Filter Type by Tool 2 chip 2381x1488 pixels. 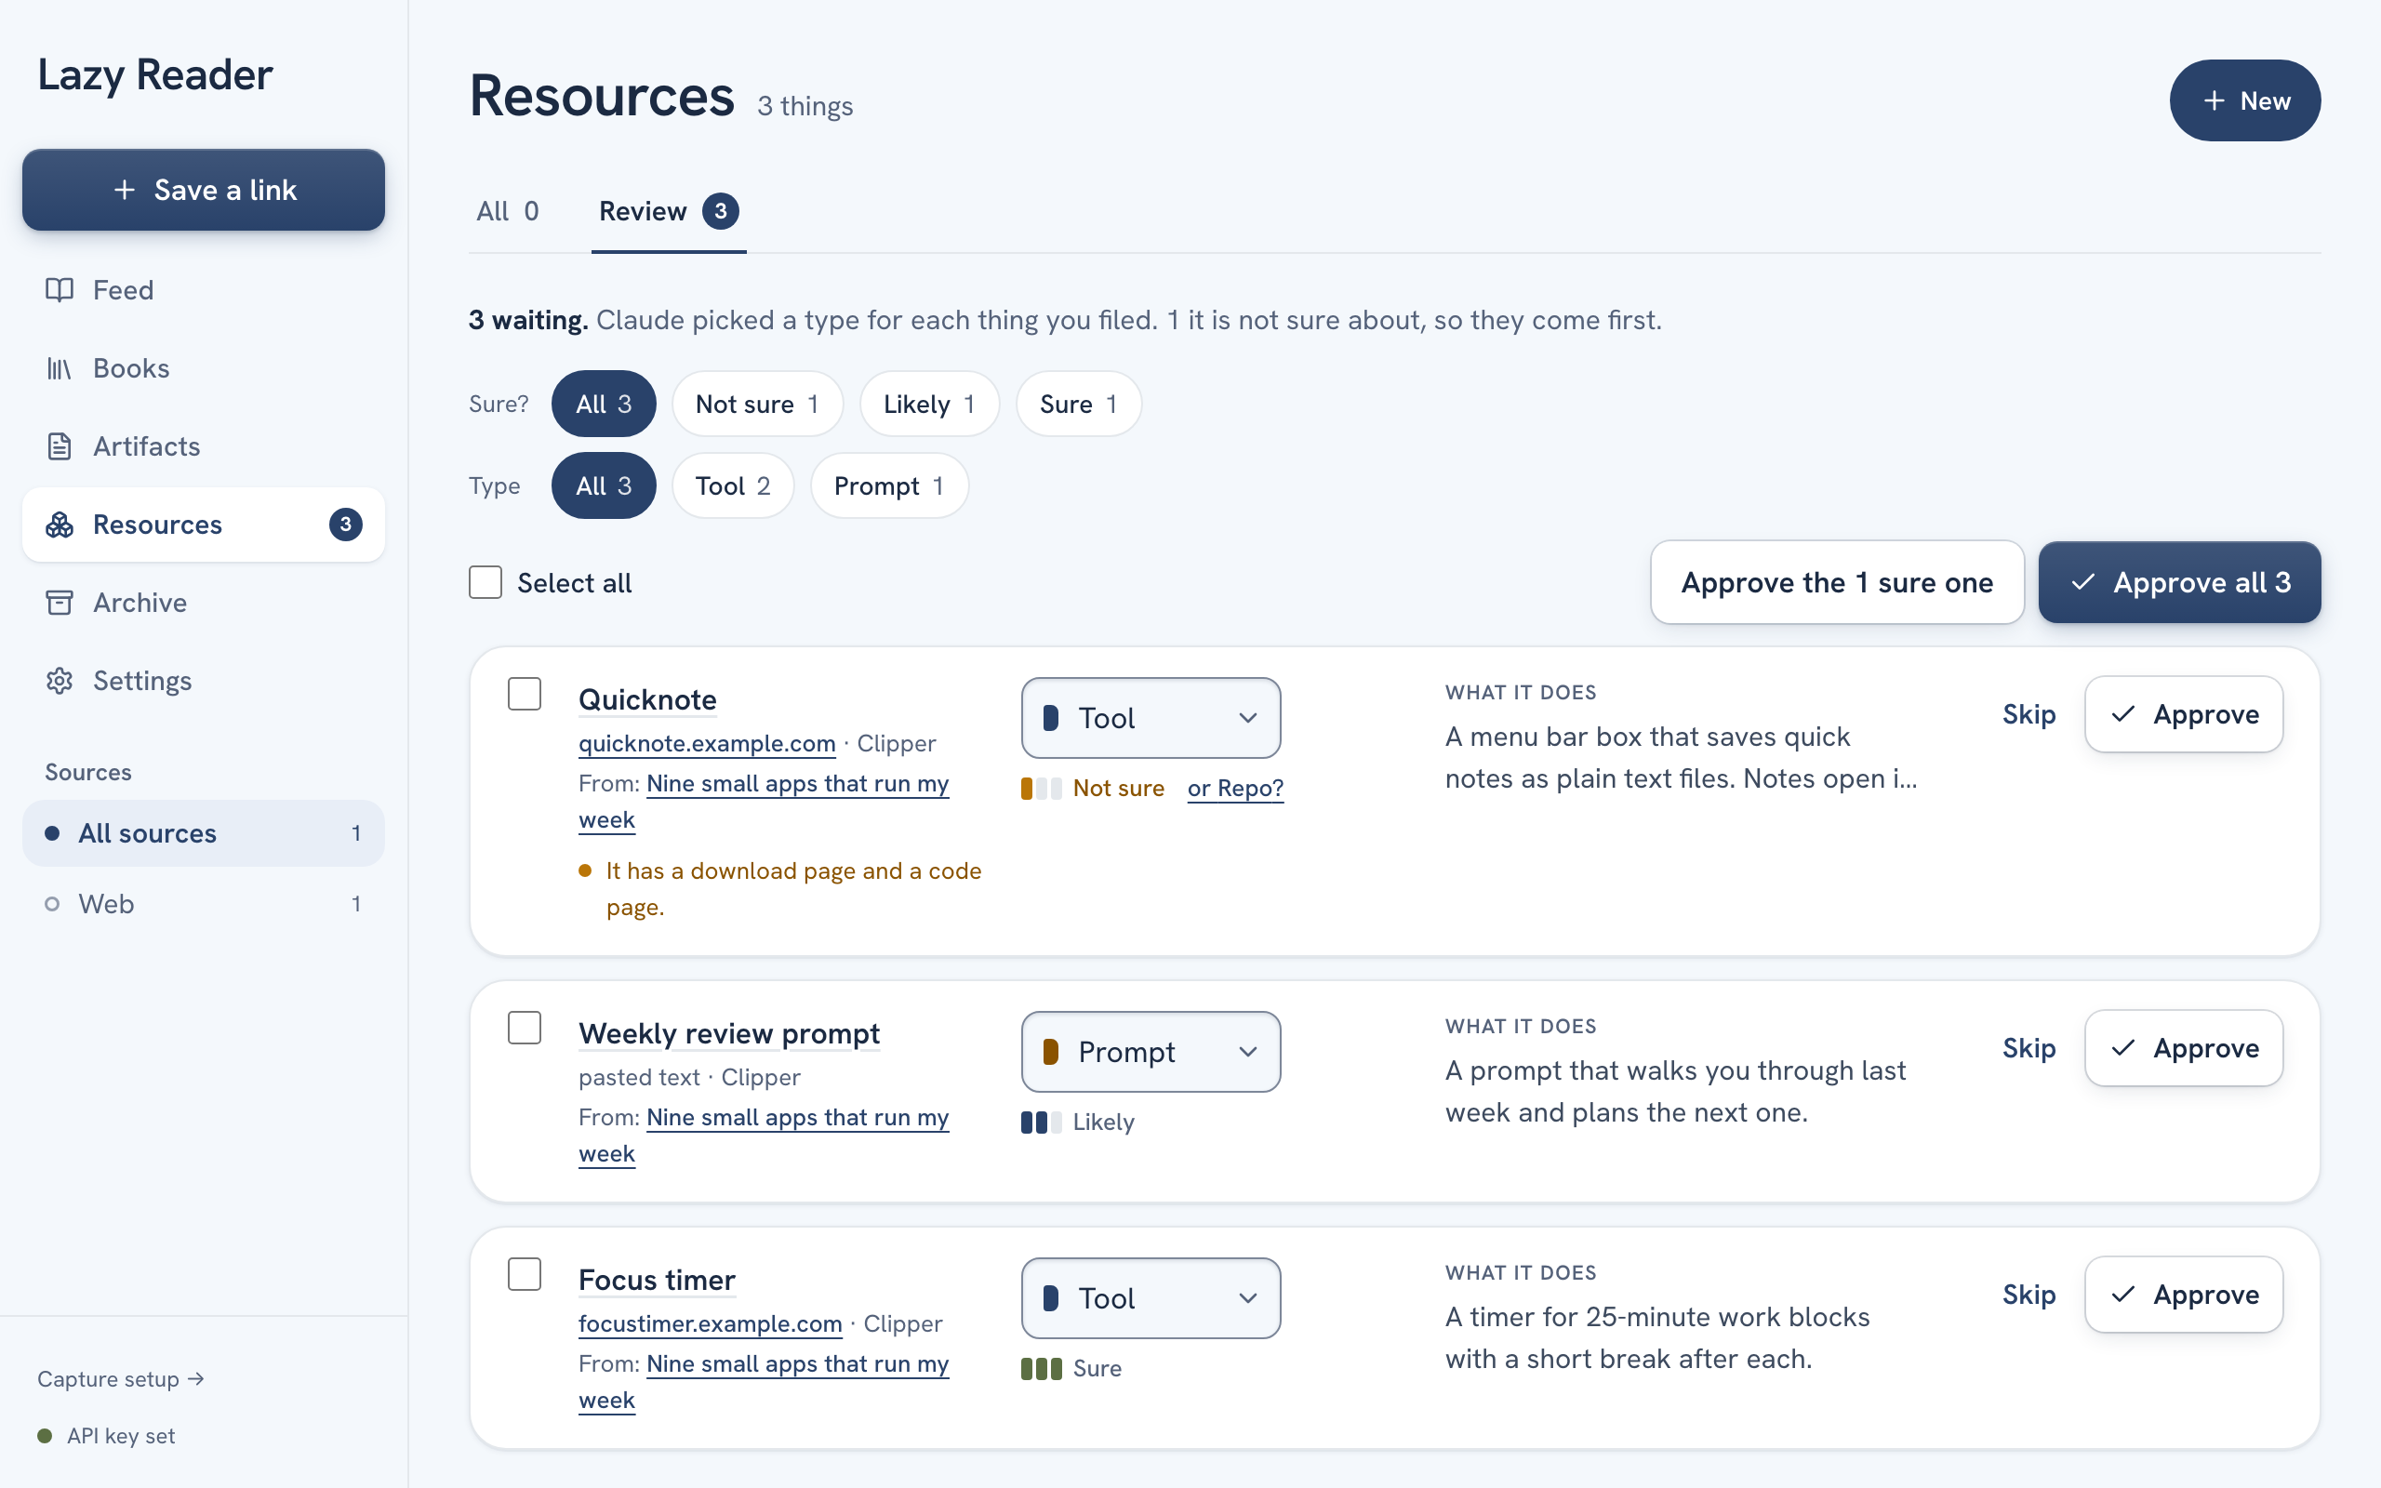[732, 485]
